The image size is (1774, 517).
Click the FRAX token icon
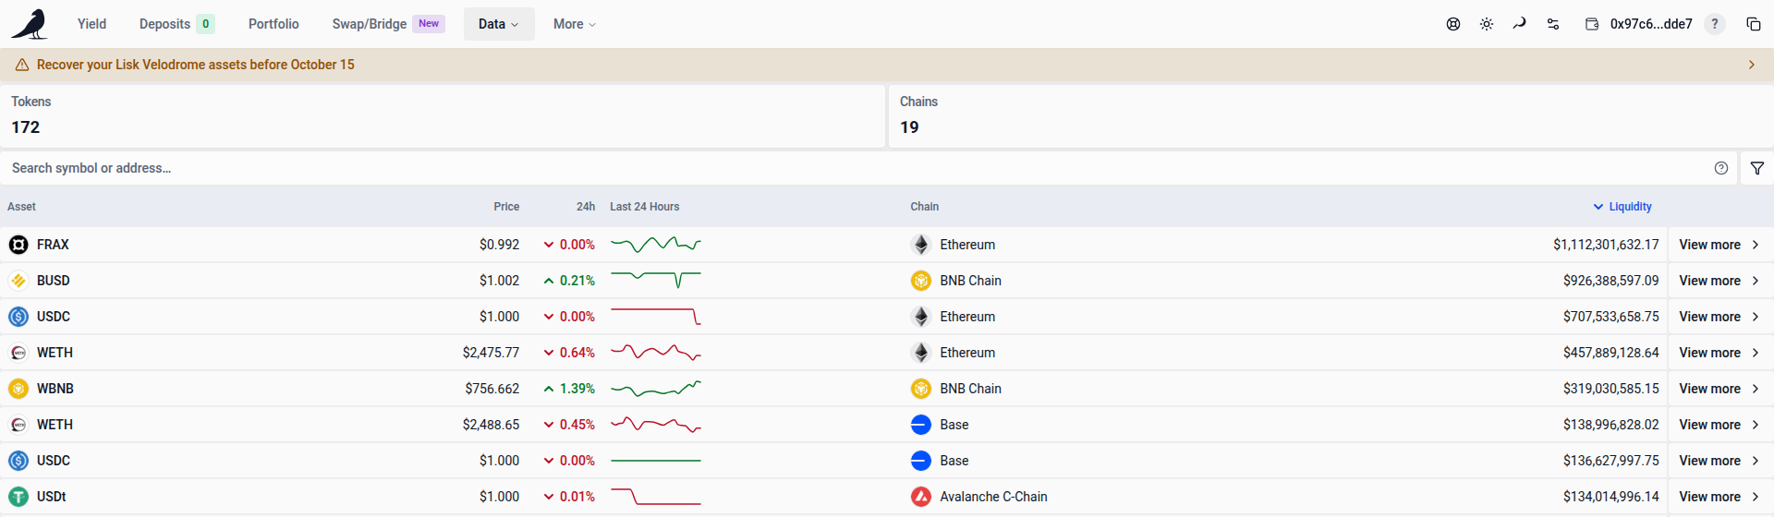(x=18, y=245)
